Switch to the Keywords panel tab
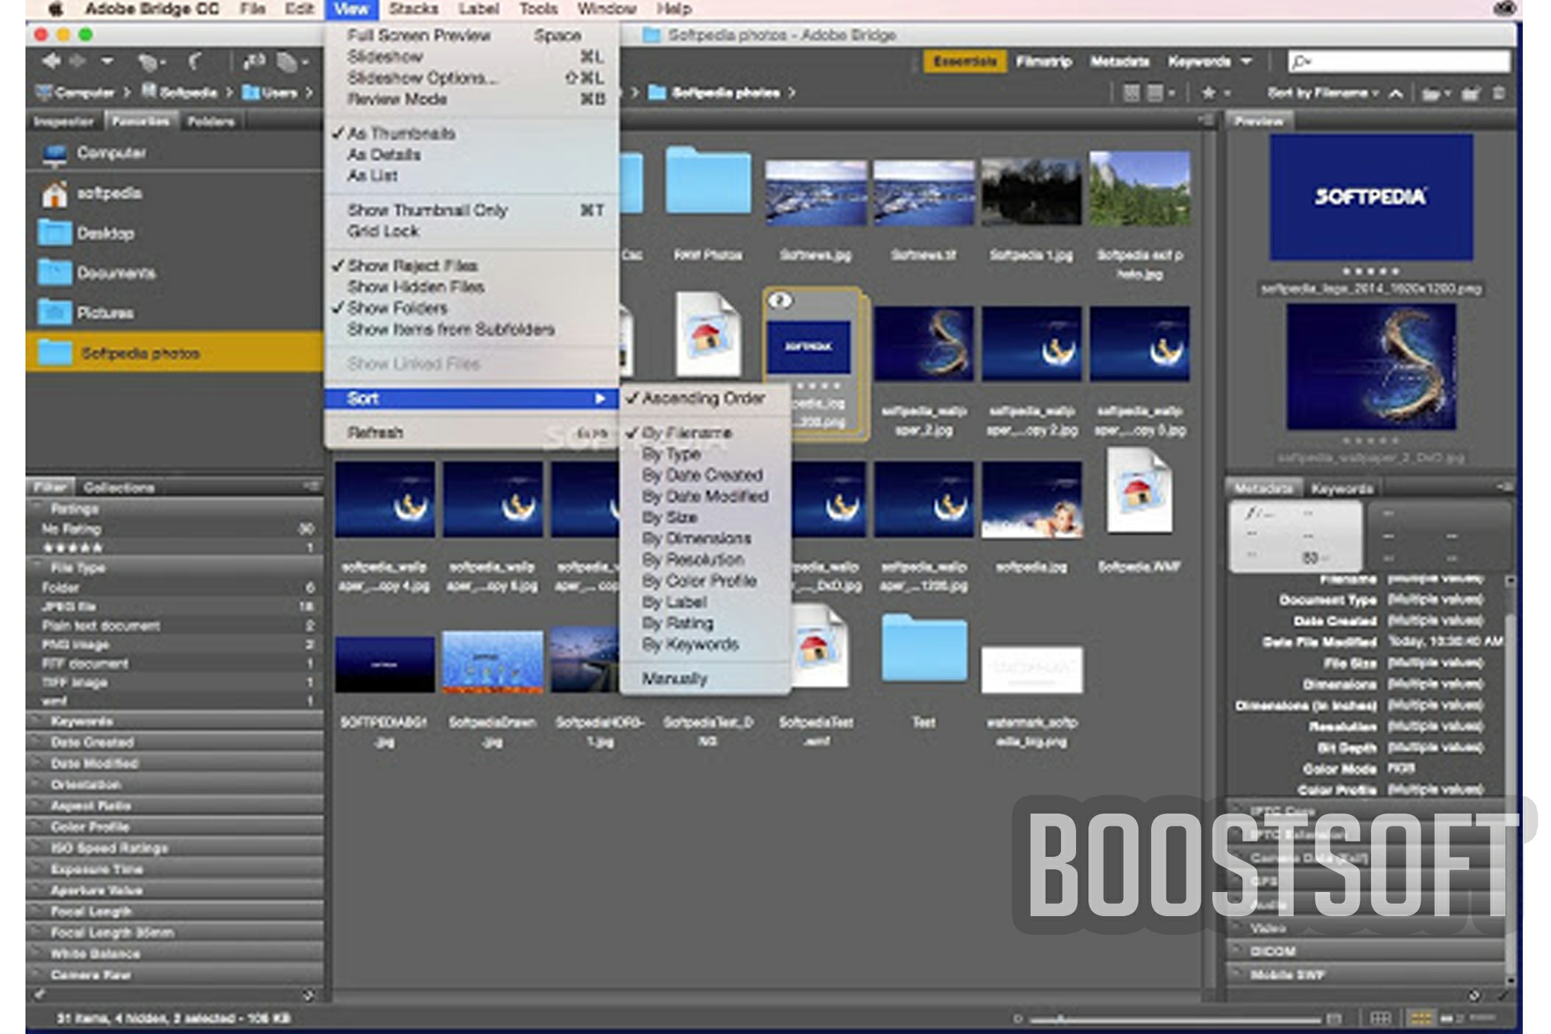The width and height of the screenshot is (1551, 1034). [x=1341, y=489]
